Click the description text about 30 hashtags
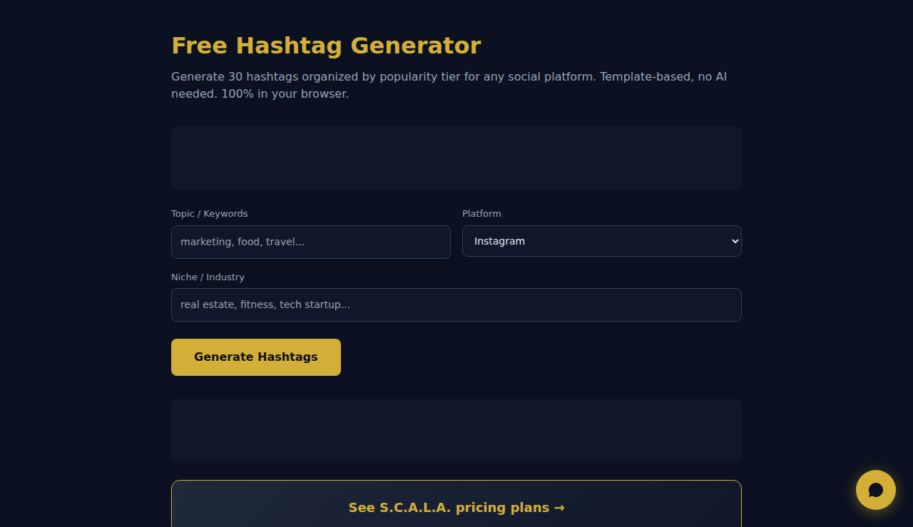 449,85
